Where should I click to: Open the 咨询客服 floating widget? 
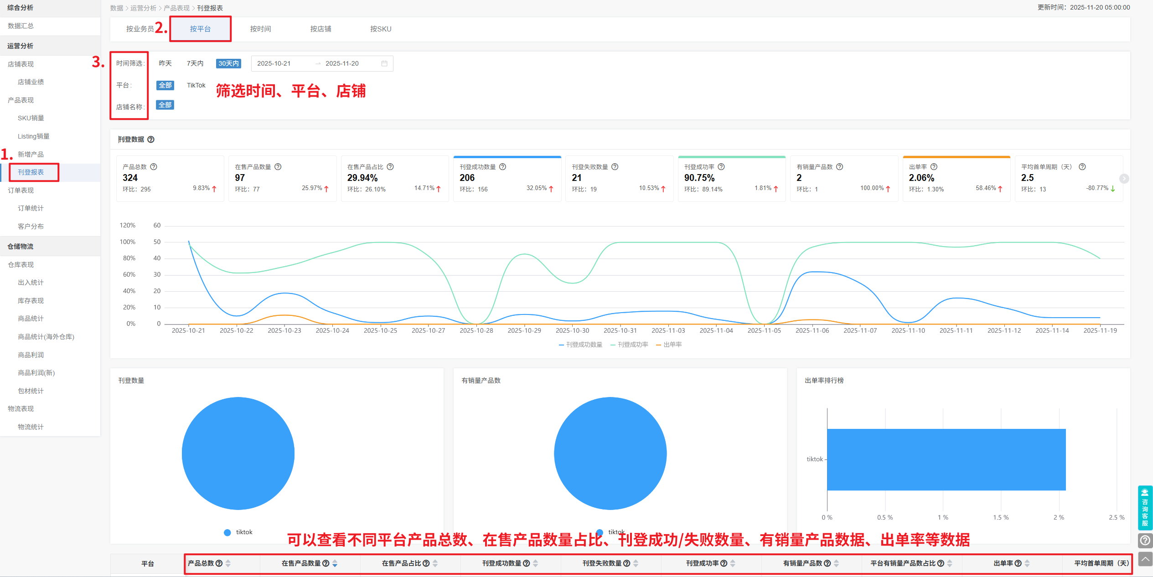(x=1145, y=507)
